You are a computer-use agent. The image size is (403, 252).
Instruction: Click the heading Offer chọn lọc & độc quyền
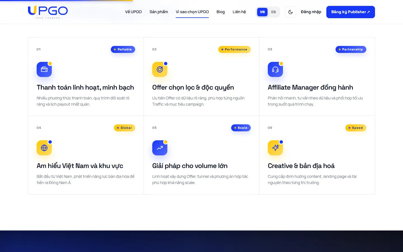193,87
